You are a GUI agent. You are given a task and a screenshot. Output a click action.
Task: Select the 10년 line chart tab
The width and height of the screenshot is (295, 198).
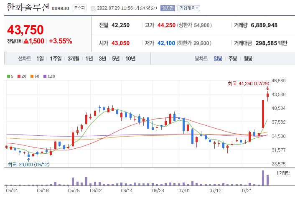coord(130,58)
